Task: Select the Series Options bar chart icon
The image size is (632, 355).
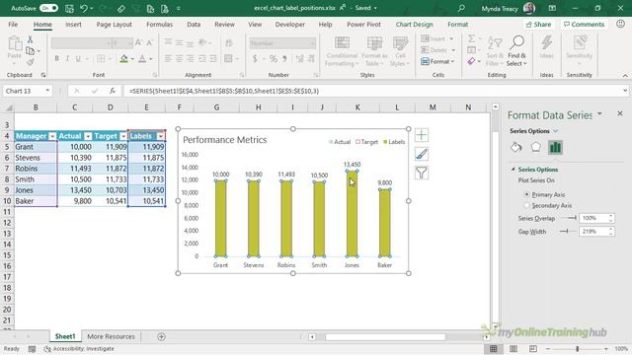Action: pos(555,147)
